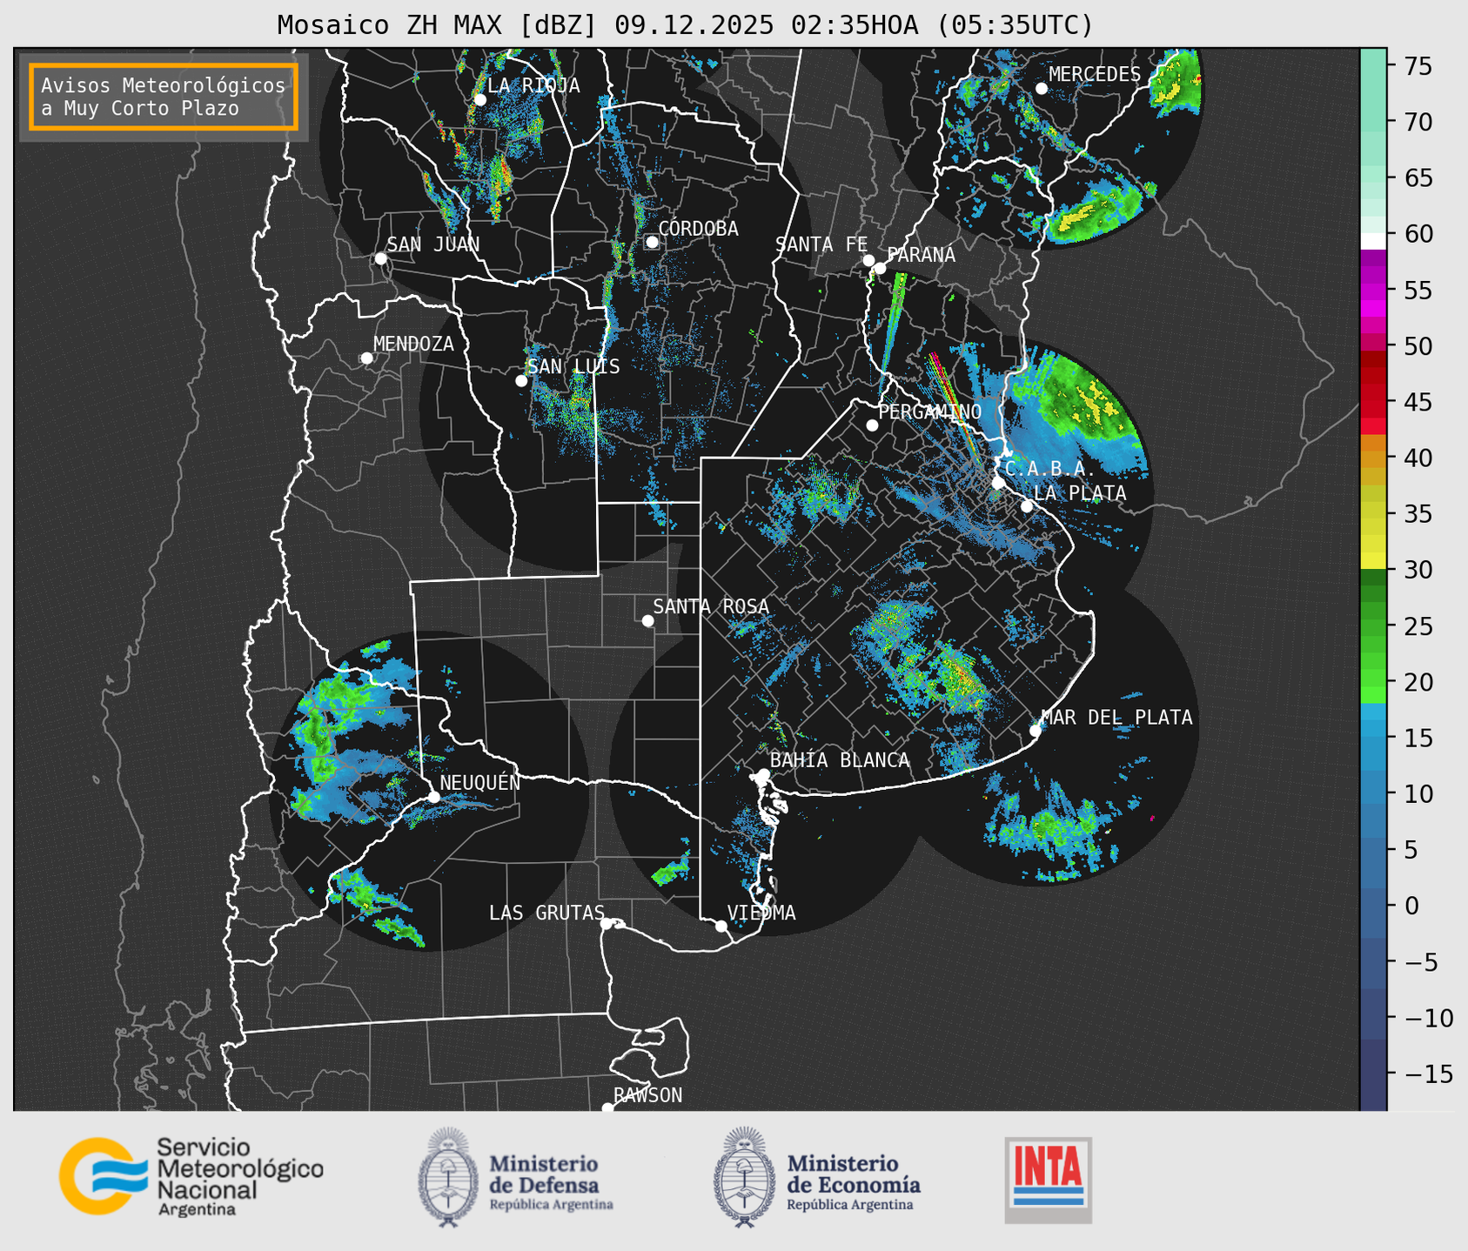Click the La Plata city marker dot
1468x1251 pixels.
[1027, 506]
